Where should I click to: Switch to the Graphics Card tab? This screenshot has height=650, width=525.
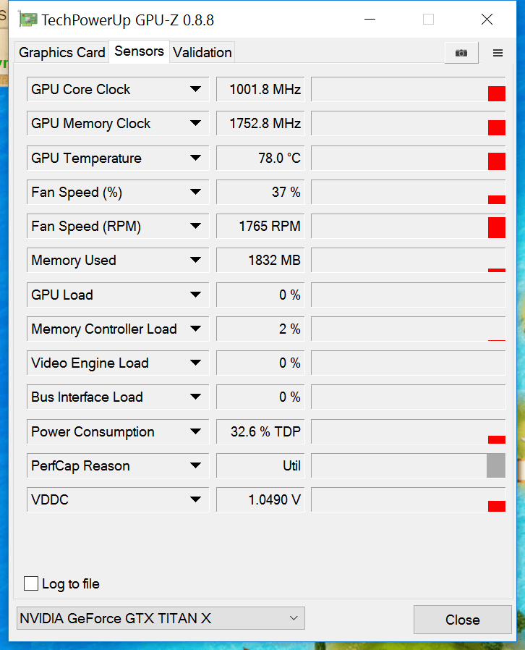pos(61,52)
